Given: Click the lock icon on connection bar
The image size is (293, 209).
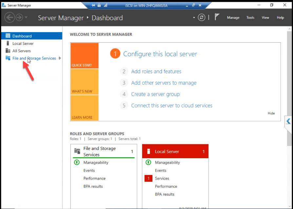Looking at the screenshot, I should click(99, 6).
